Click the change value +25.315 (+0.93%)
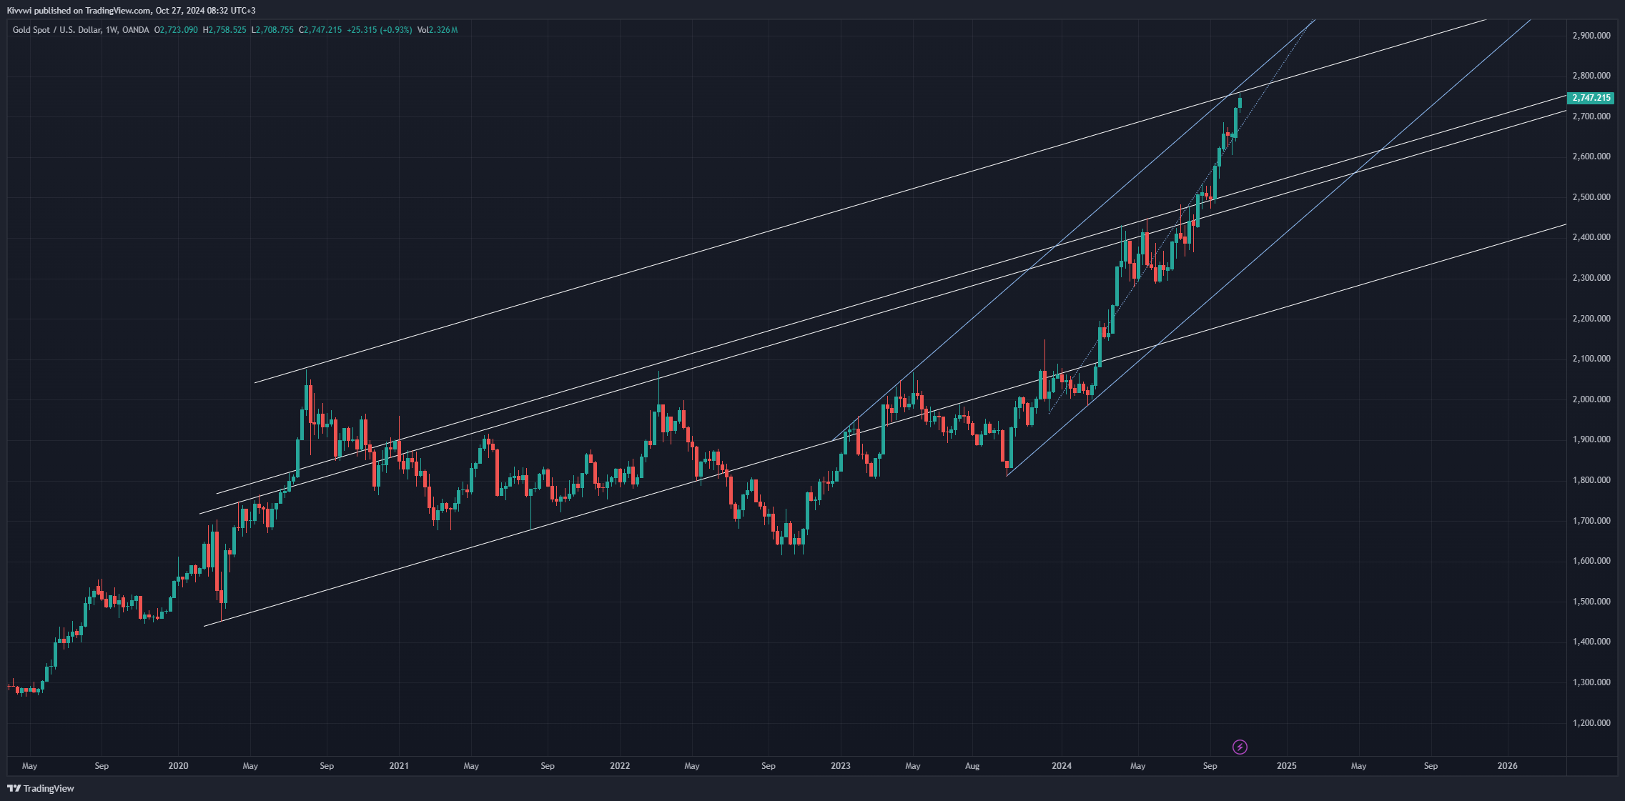The height and width of the screenshot is (801, 1625). (x=380, y=30)
